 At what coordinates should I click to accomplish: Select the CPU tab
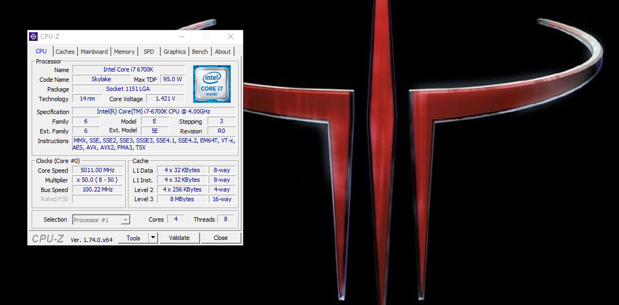coord(41,51)
